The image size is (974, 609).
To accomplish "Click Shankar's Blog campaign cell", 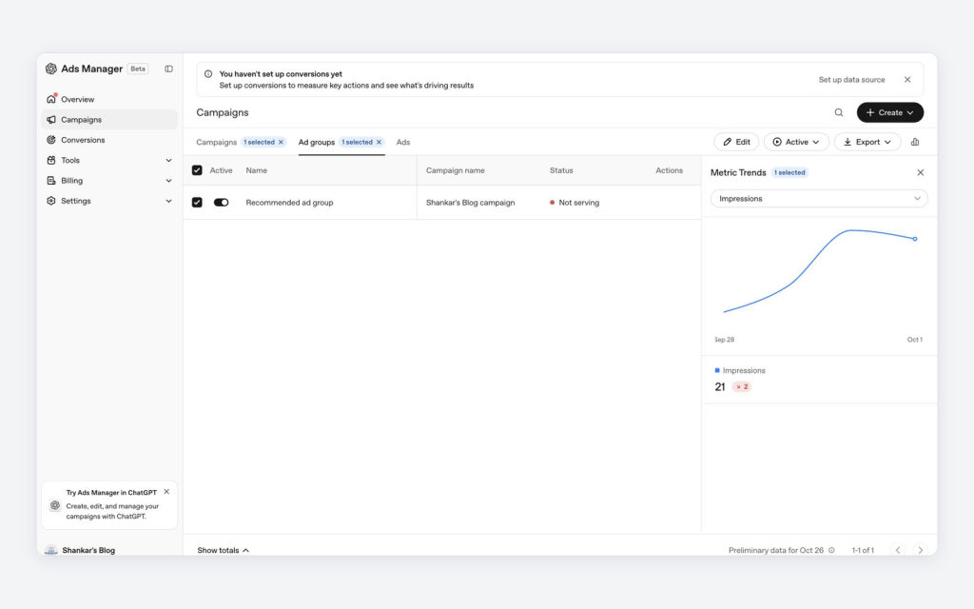I will [470, 203].
